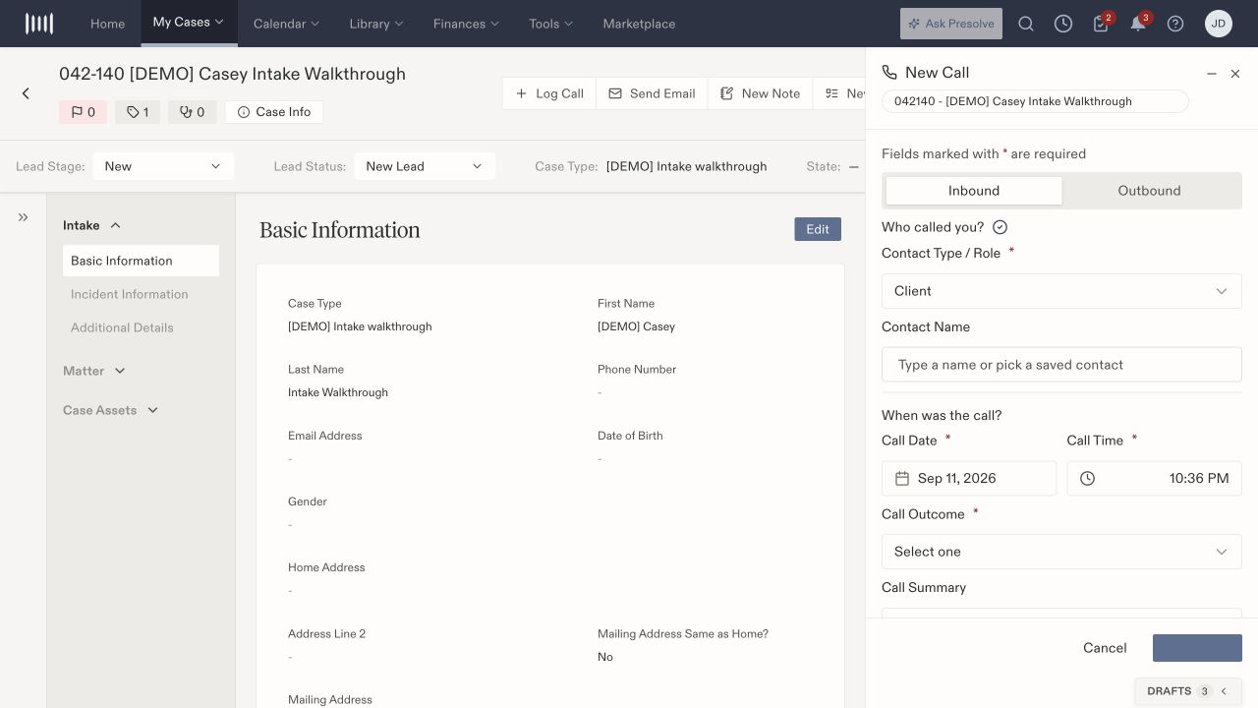Open the Lead Stage dropdown
The width and height of the screenshot is (1258, 708).
click(x=163, y=166)
